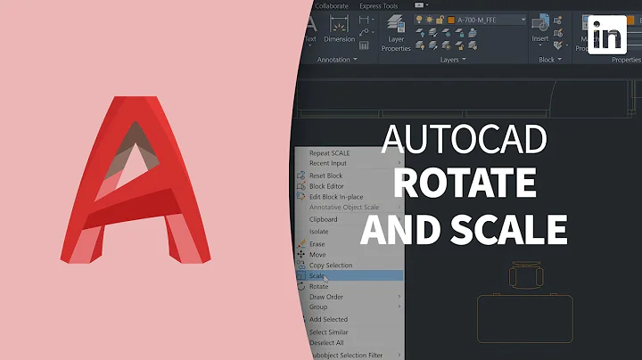Open the ribbon minimize options dropdown

427,5
